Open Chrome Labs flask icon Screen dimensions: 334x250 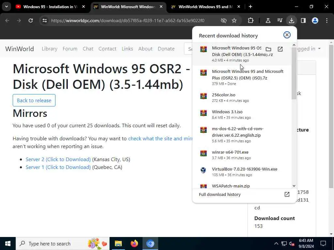268,21
